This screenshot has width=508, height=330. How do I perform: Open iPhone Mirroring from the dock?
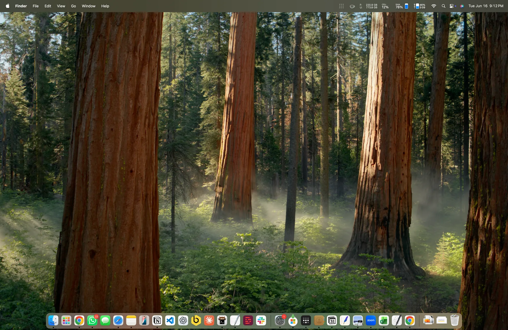[x=144, y=321]
